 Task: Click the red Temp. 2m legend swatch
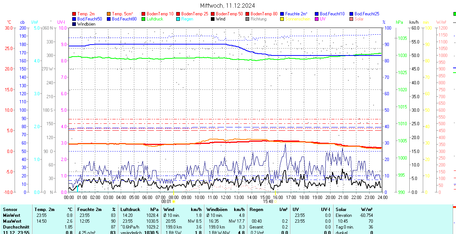coord(74,14)
